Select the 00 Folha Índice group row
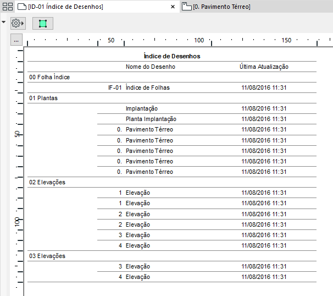Screen dimensions: 333x296 point(172,77)
